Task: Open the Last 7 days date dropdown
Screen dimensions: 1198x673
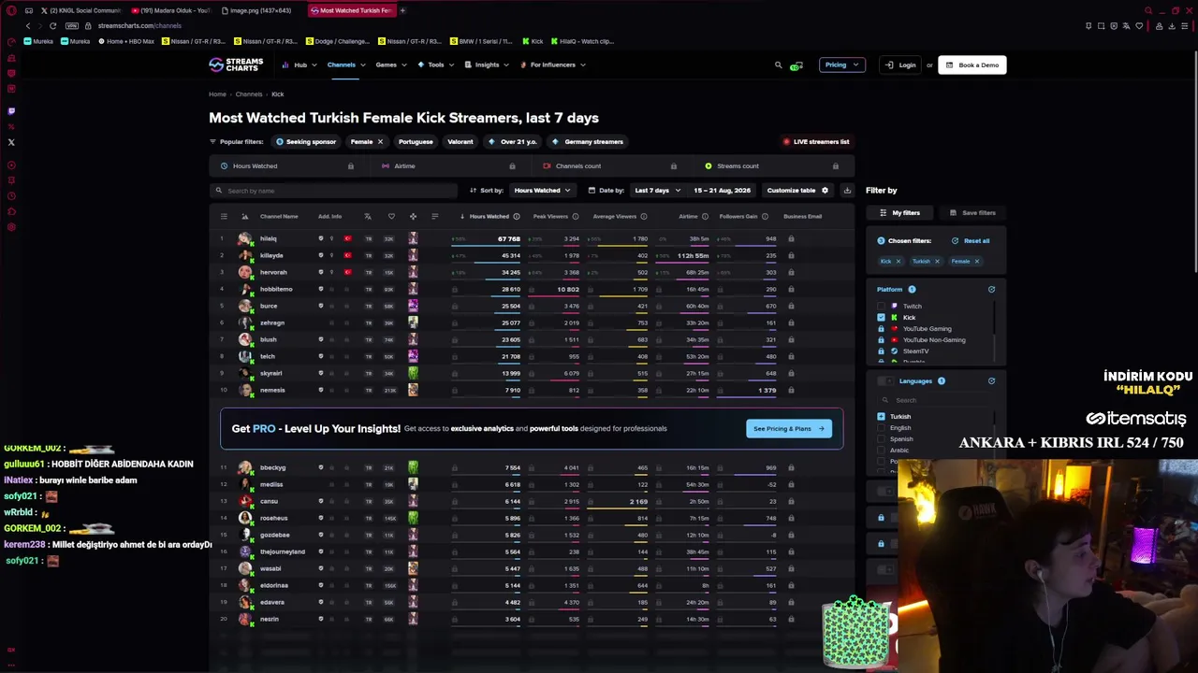Action: [x=657, y=191]
